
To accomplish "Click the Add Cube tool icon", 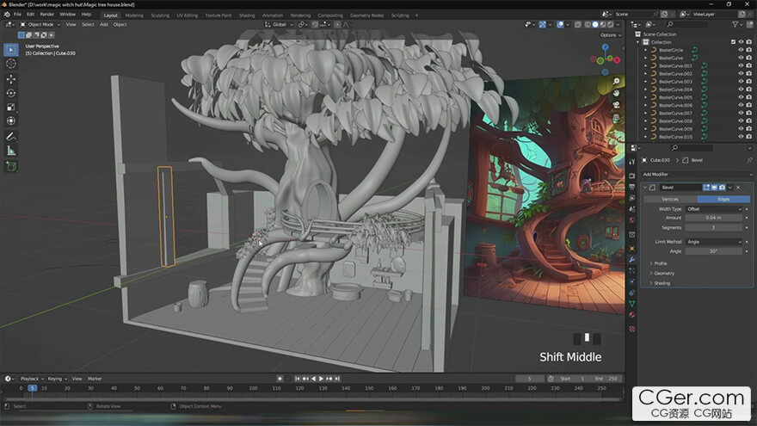I will tap(11, 166).
